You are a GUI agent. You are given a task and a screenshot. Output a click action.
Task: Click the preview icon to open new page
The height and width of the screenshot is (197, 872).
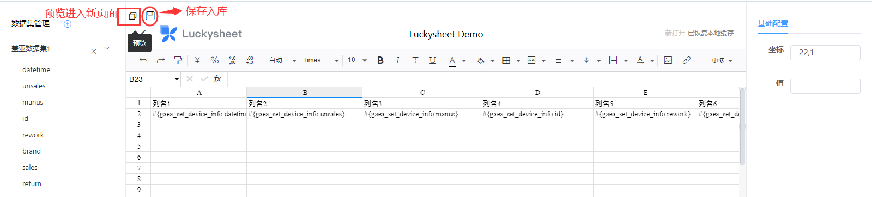pos(132,16)
